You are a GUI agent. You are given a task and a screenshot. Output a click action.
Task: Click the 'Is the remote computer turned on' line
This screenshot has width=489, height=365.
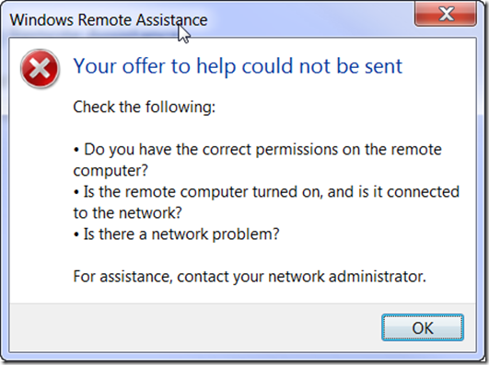pyautogui.click(x=266, y=192)
